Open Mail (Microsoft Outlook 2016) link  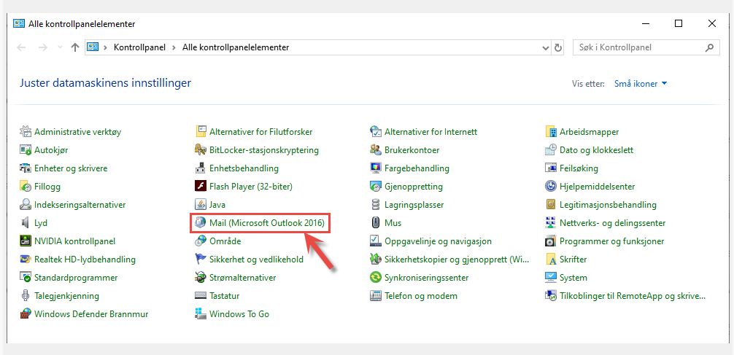click(x=267, y=223)
